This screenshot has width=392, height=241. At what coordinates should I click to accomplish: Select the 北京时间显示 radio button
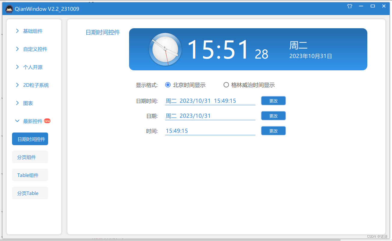pyautogui.click(x=168, y=85)
